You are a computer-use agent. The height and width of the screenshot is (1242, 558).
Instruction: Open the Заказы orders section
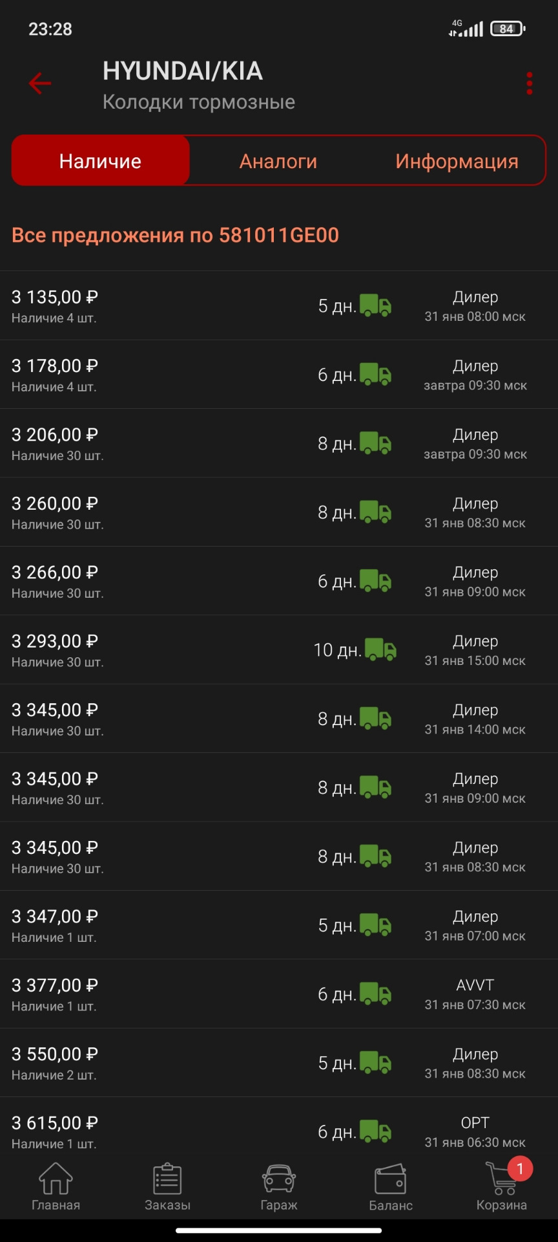click(167, 1186)
